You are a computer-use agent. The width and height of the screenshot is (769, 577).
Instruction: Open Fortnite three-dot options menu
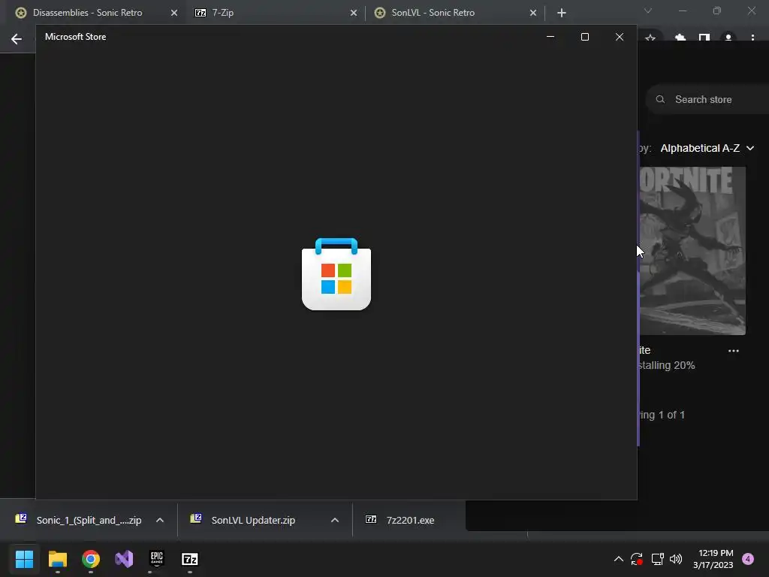734,351
